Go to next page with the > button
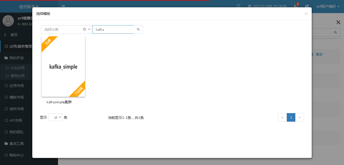 point(300,117)
